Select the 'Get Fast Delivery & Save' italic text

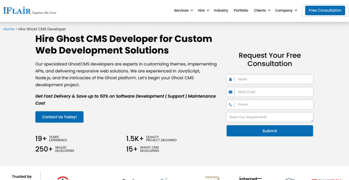pyautogui.click(x=125, y=100)
